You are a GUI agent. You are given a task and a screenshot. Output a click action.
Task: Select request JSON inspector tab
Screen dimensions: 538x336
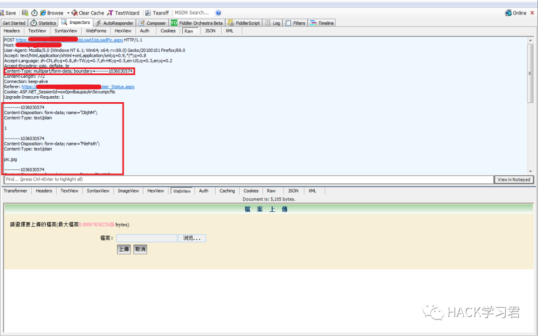[210, 31]
